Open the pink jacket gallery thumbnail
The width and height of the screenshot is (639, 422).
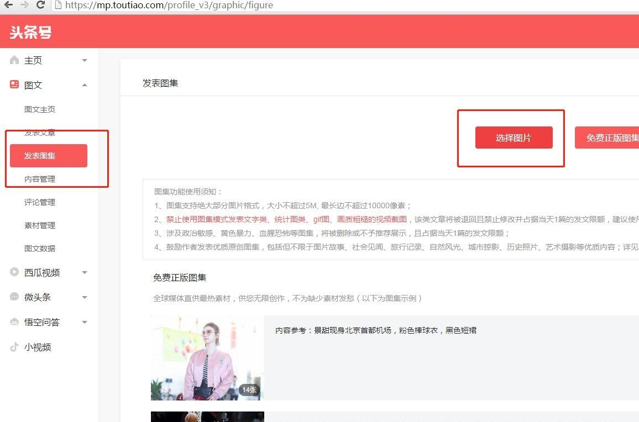point(207,358)
